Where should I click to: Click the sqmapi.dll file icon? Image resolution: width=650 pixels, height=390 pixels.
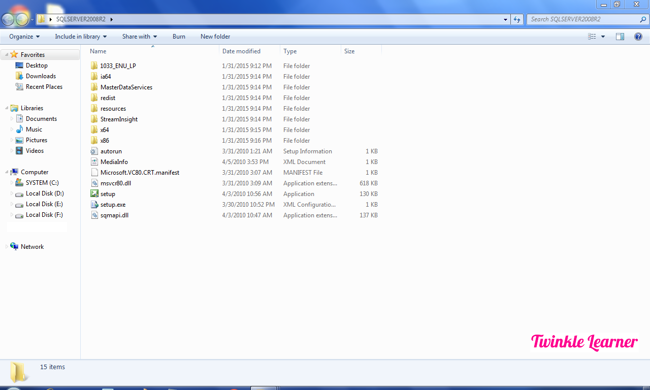pyautogui.click(x=94, y=215)
